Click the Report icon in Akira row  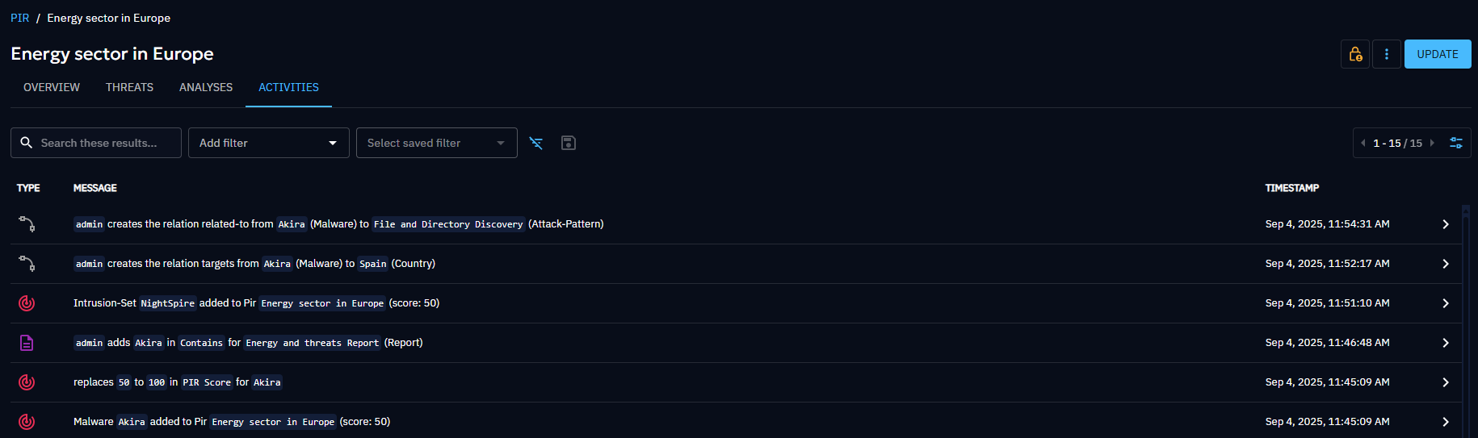click(x=27, y=343)
